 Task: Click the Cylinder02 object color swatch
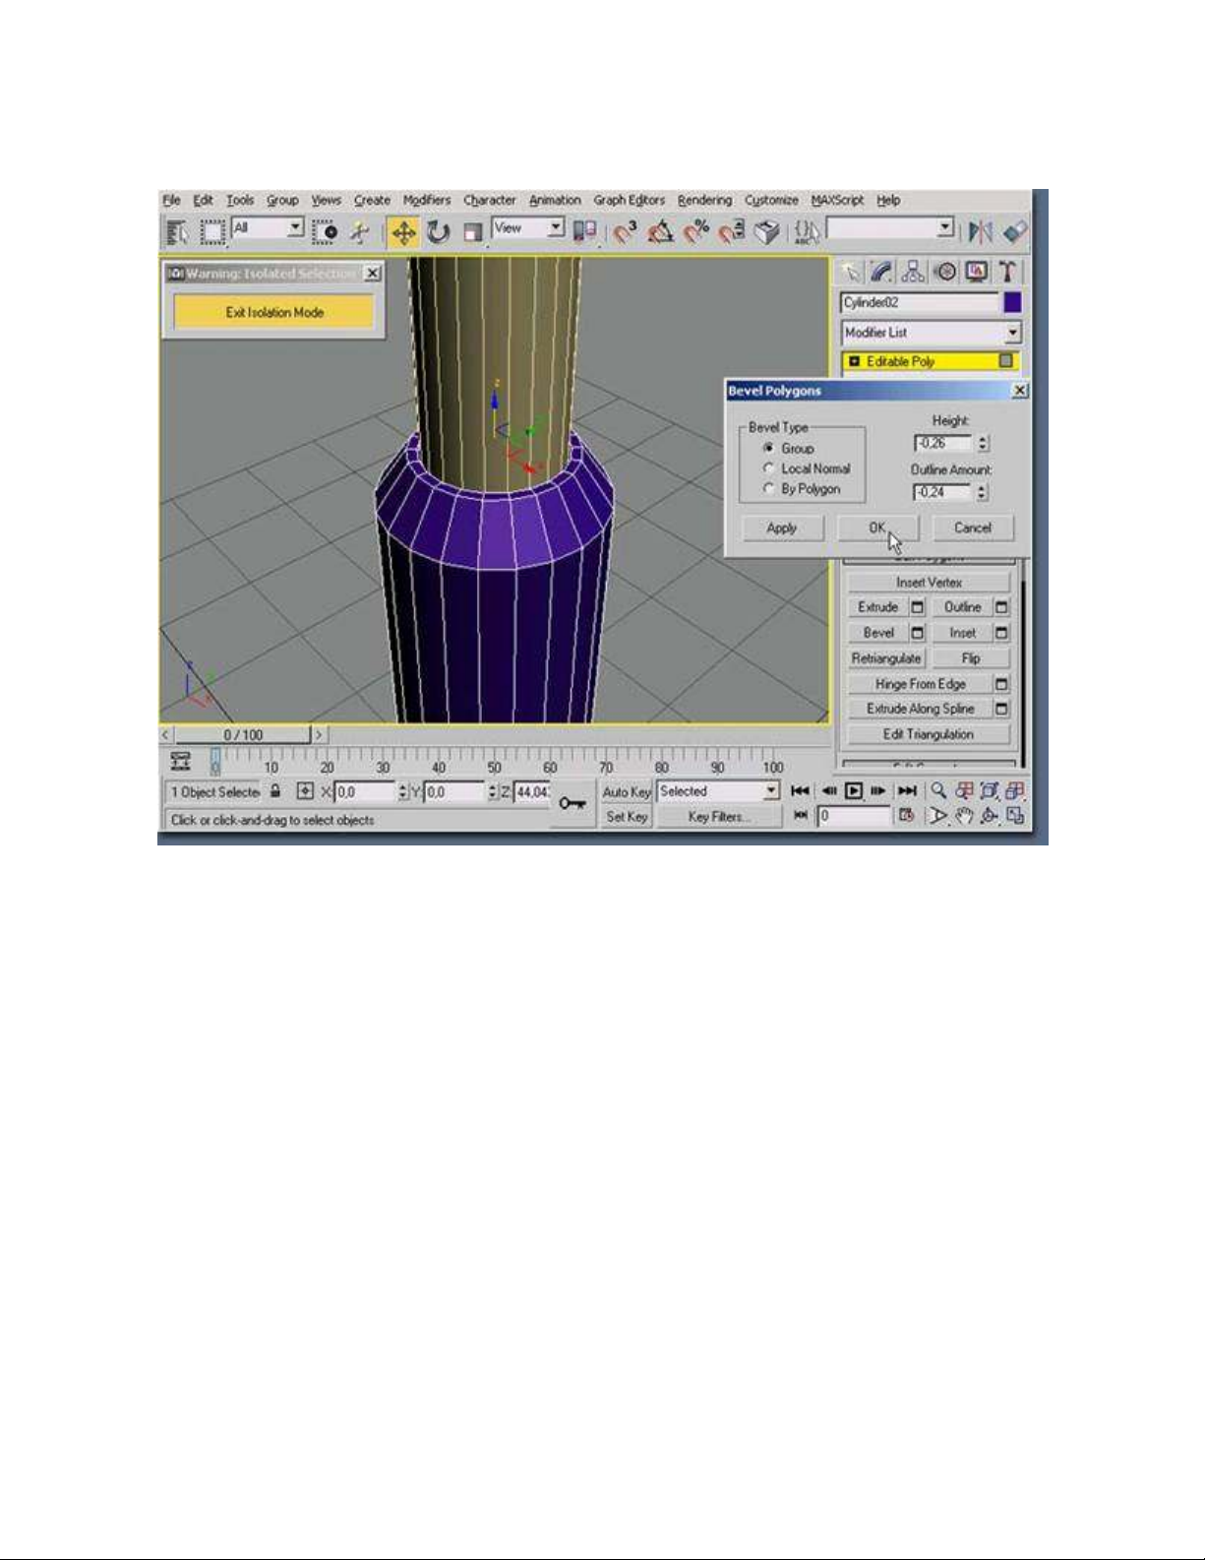coord(1012,302)
